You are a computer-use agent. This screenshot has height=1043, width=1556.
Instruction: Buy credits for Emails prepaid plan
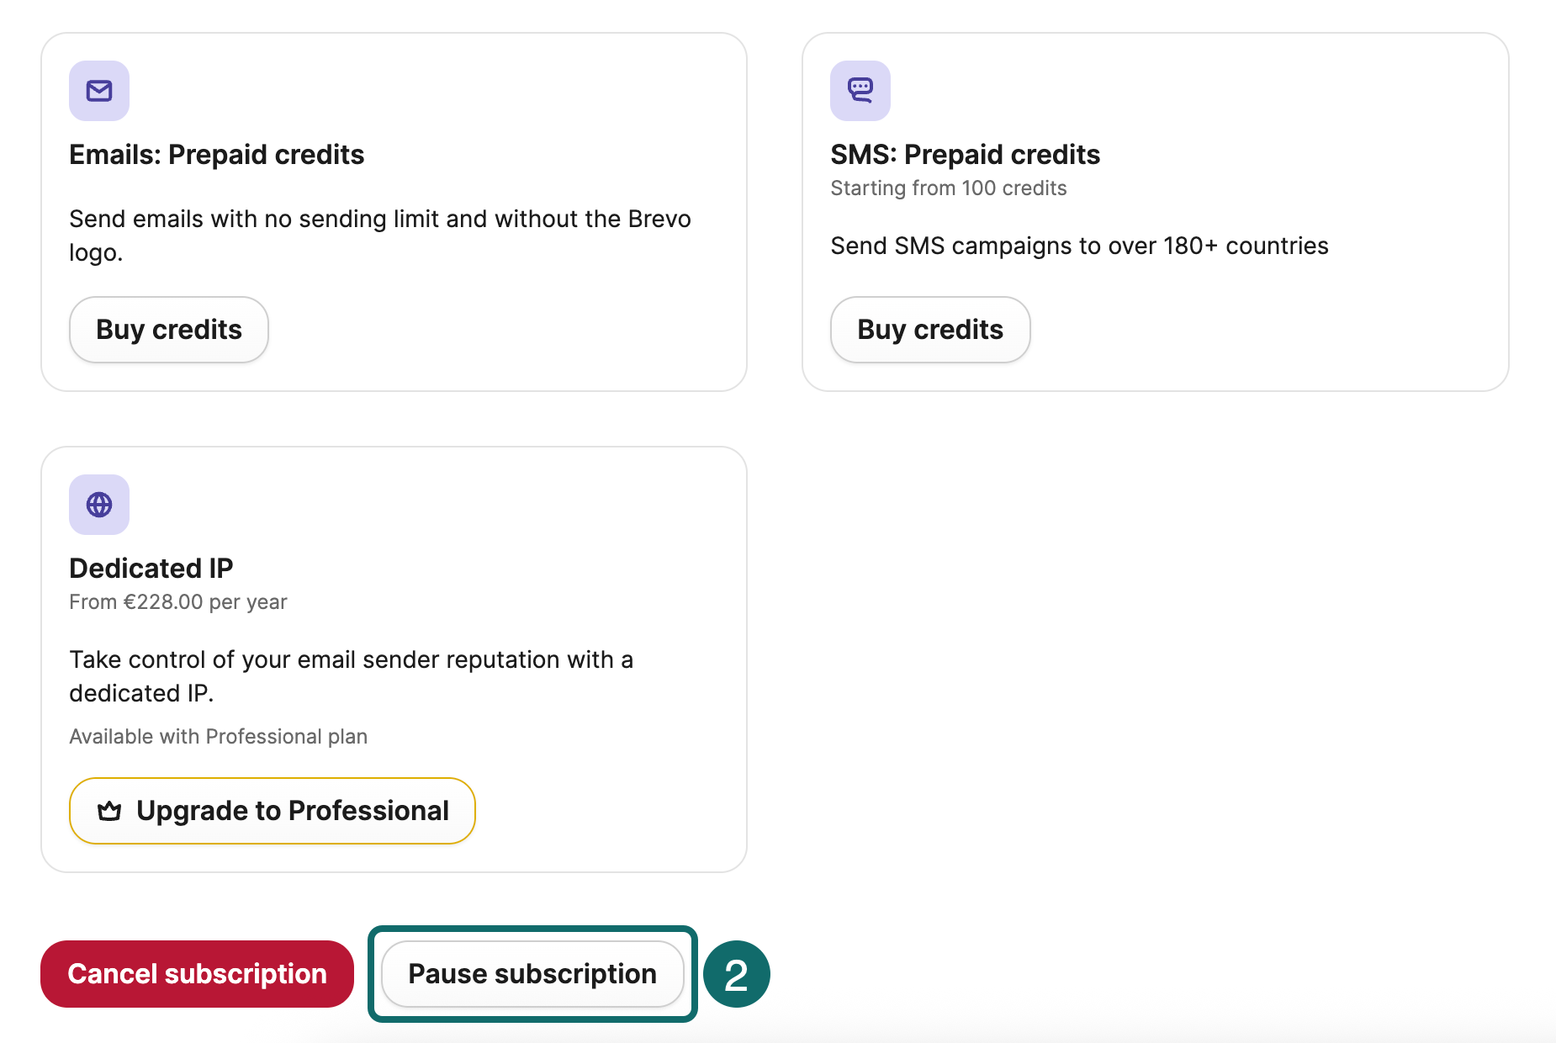(169, 330)
